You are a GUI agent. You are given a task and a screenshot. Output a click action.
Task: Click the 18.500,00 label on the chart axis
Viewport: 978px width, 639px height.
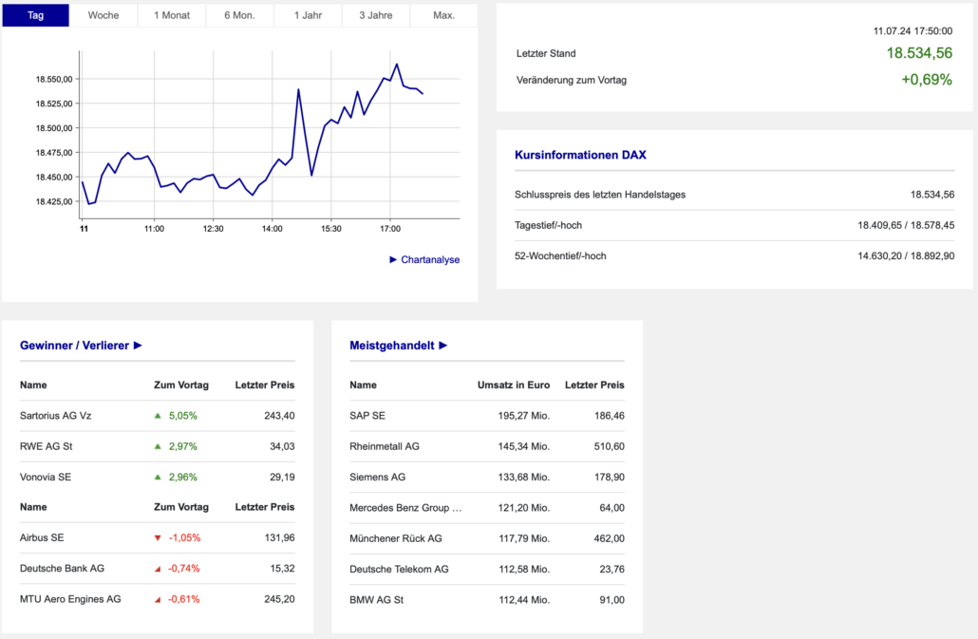click(54, 128)
